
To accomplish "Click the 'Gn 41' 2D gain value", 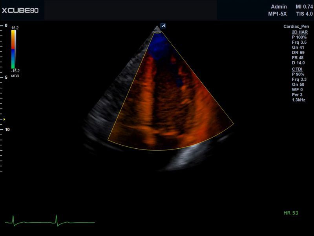I will click(x=298, y=47).
